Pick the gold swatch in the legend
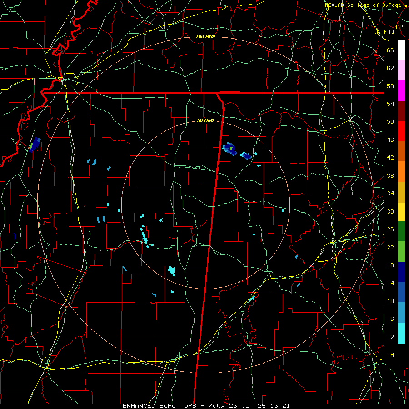 click(401, 192)
